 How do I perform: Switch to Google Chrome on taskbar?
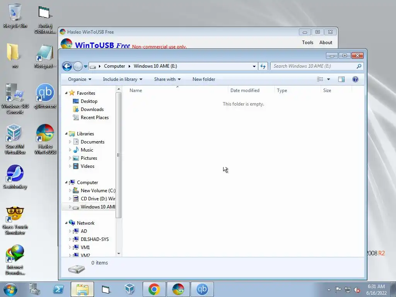click(x=154, y=289)
